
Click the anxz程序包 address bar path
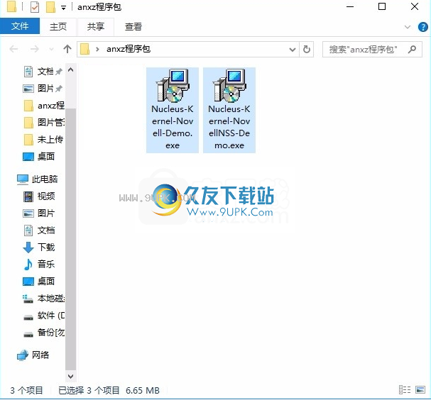click(129, 49)
